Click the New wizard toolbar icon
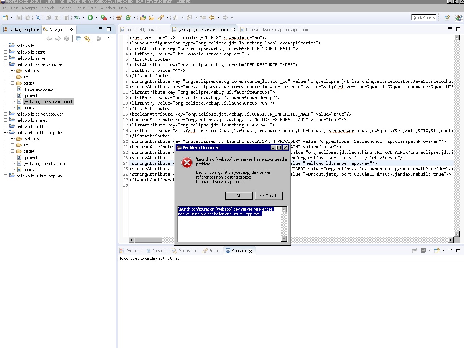This screenshot has width=464, height=348. pyautogui.click(x=5, y=17)
